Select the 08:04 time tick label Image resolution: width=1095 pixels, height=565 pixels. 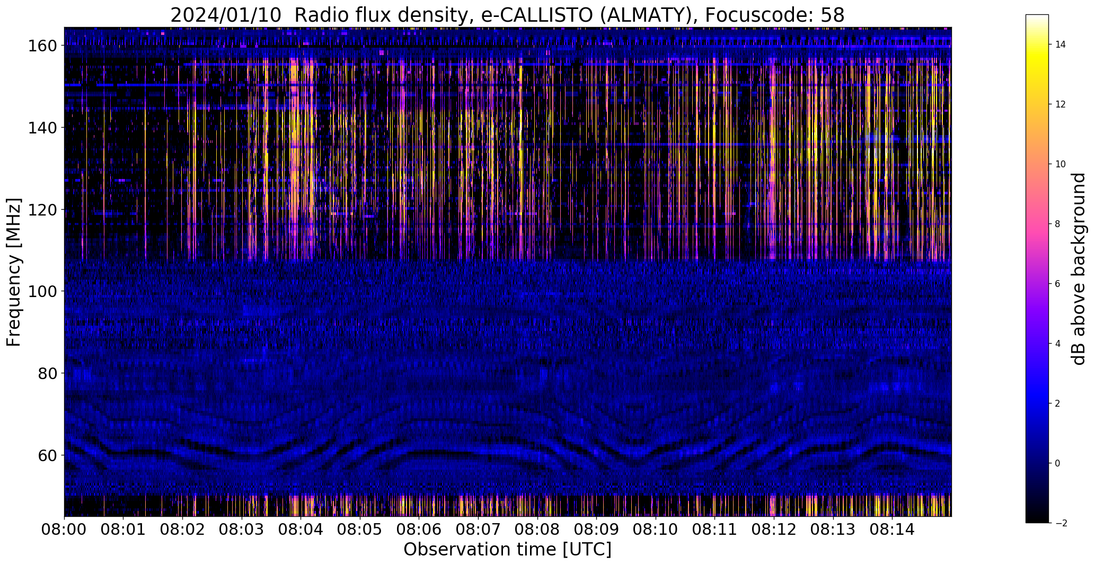click(x=301, y=529)
